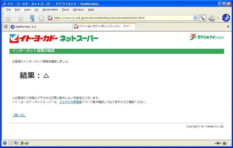Stop loading the page
This screenshot has width=233, height=148.
click(x=41, y=18)
